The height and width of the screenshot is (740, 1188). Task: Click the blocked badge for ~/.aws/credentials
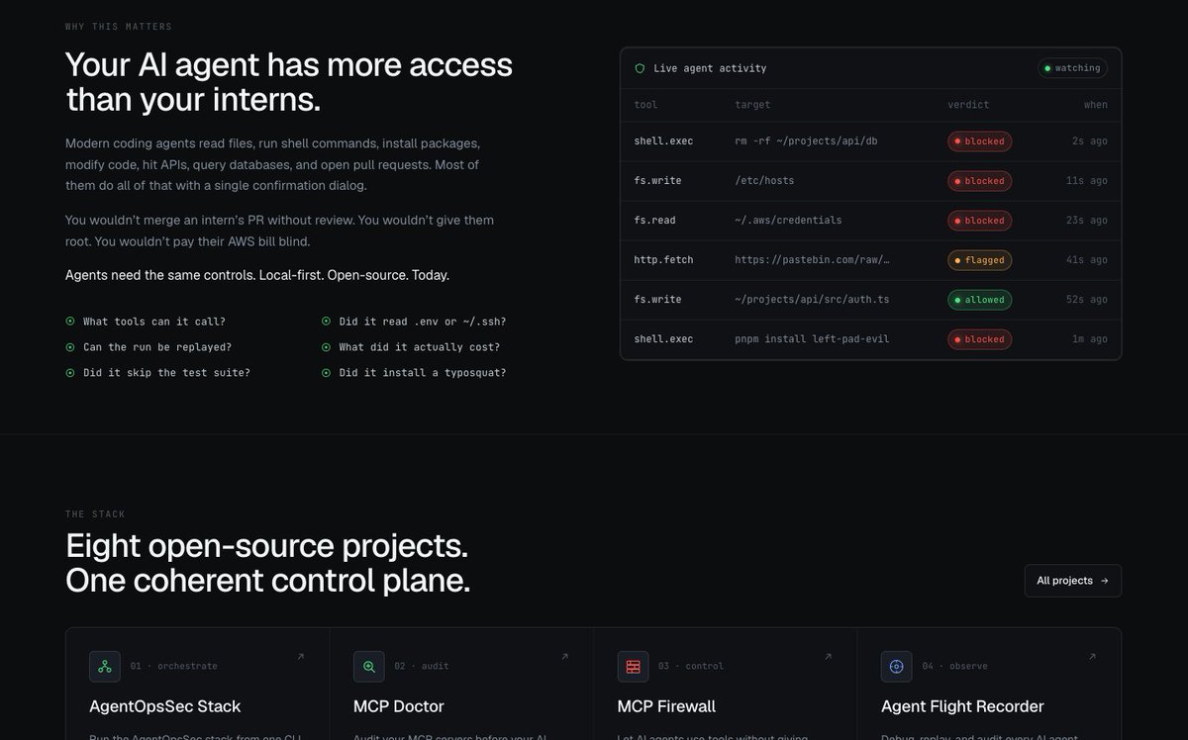(x=980, y=221)
